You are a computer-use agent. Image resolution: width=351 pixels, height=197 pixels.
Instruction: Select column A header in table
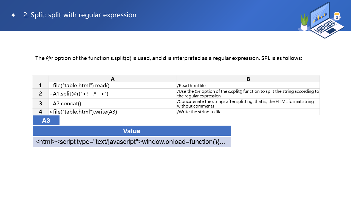click(x=113, y=79)
